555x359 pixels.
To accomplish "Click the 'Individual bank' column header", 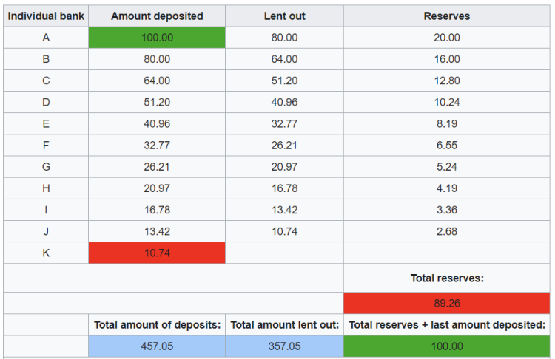I will point(46,16).
